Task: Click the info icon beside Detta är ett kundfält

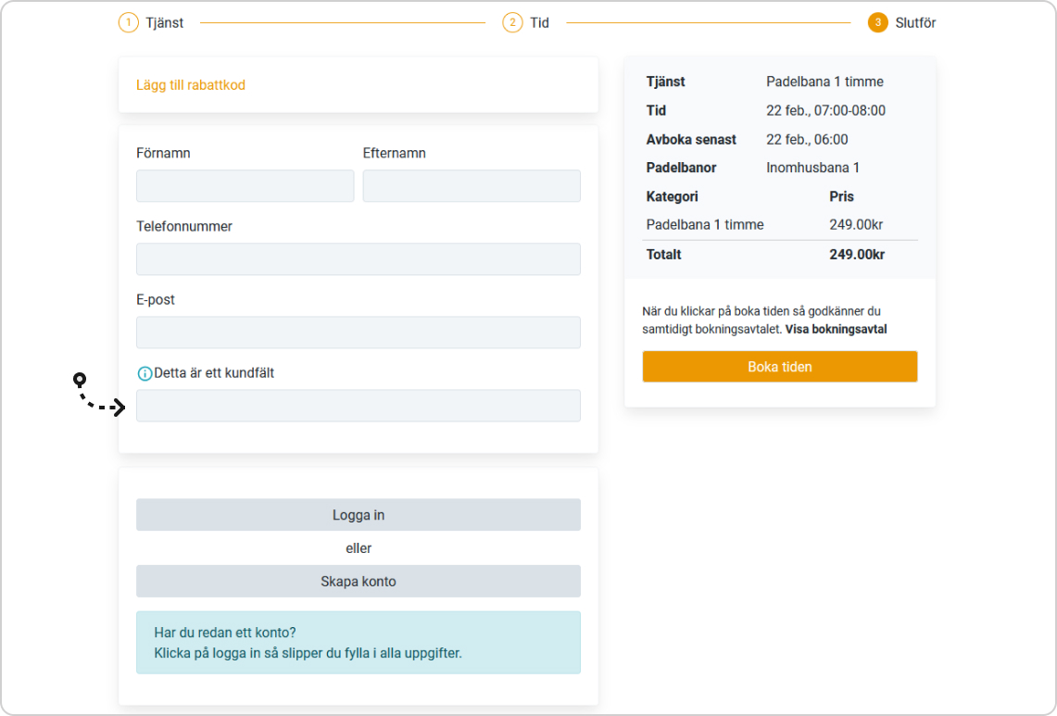Action: point(145,373)
